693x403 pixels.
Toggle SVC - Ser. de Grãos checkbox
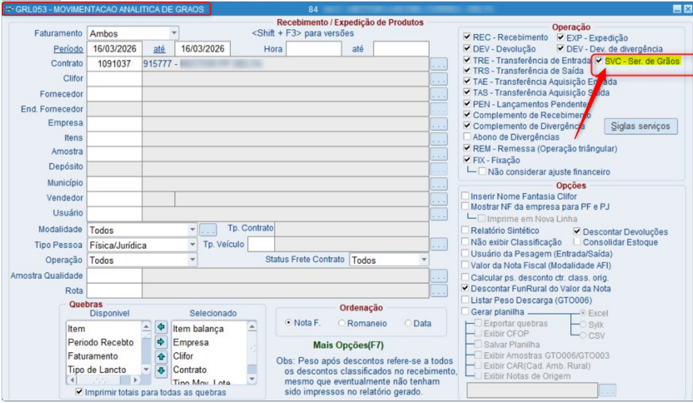click(599, 61)
